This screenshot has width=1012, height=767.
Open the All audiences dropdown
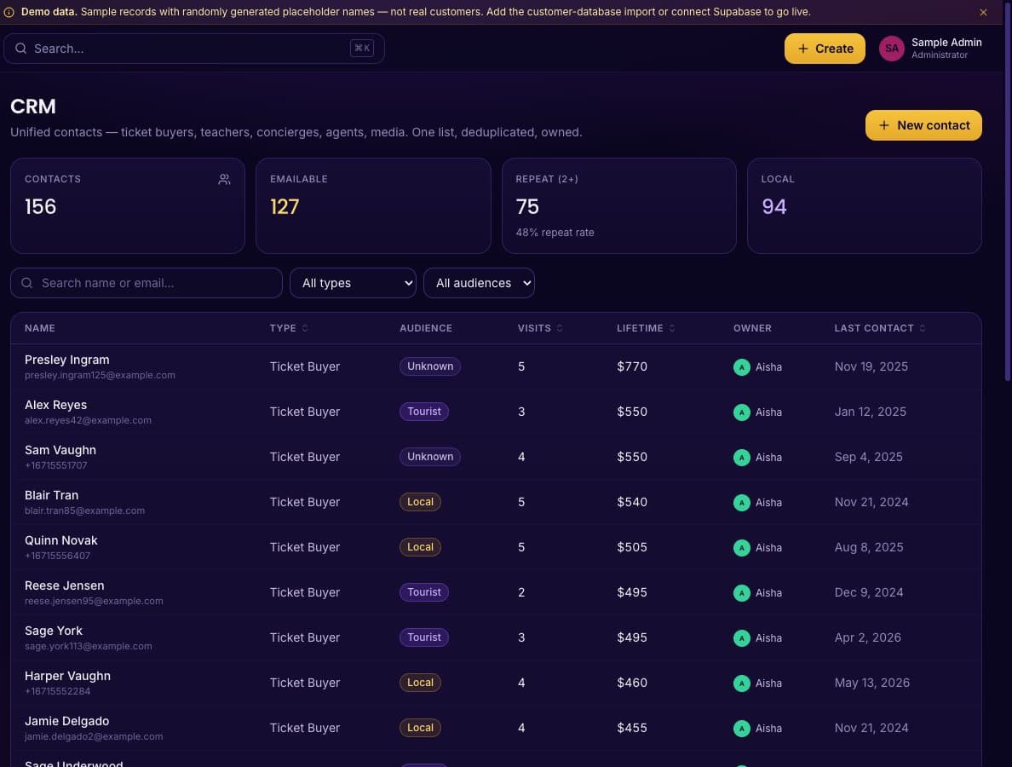point(479,283)
